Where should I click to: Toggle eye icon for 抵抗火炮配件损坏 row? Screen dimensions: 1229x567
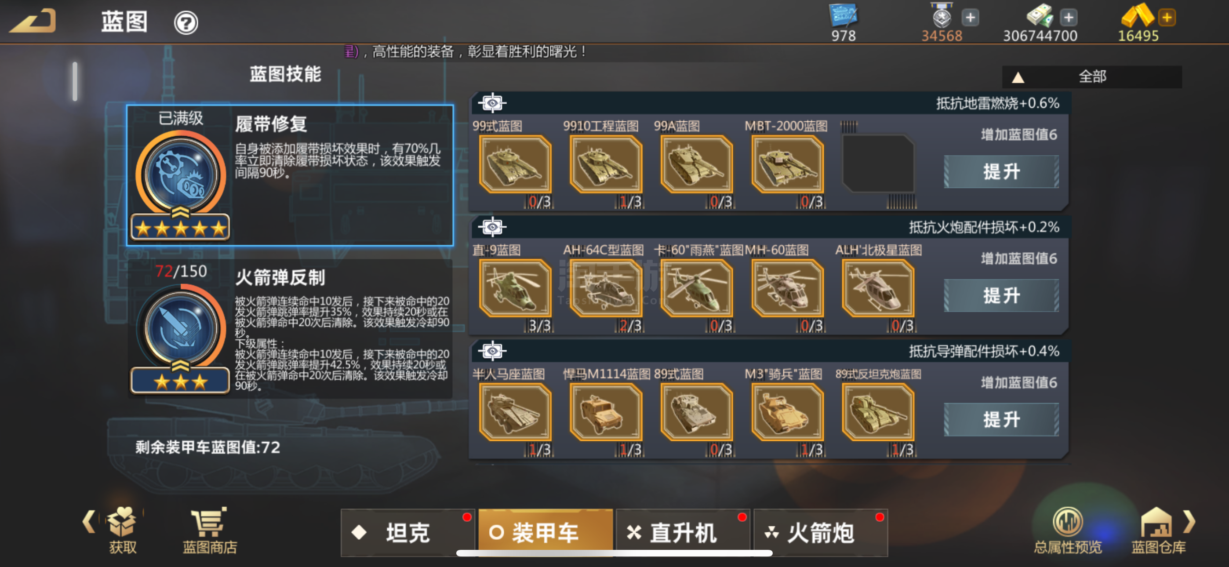(492, 227)
